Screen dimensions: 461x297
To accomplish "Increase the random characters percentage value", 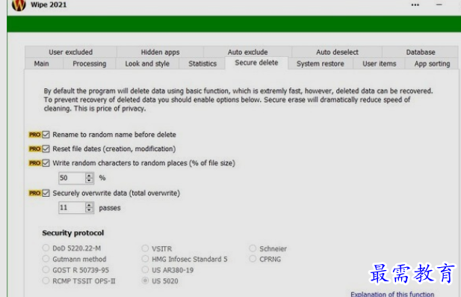I will [x=89, y=176].
